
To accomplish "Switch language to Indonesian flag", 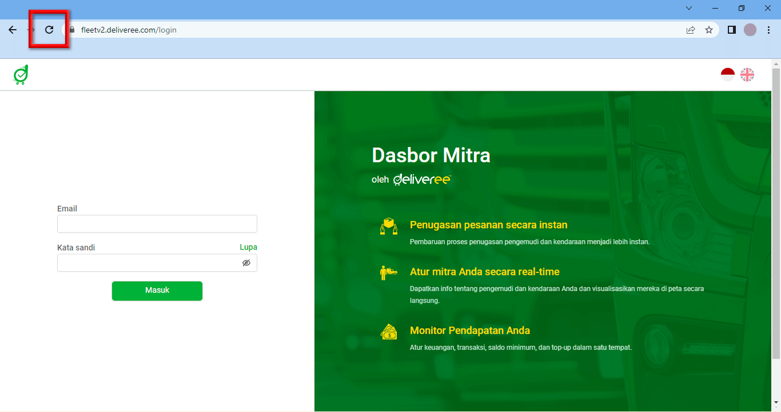I will 728,74.
